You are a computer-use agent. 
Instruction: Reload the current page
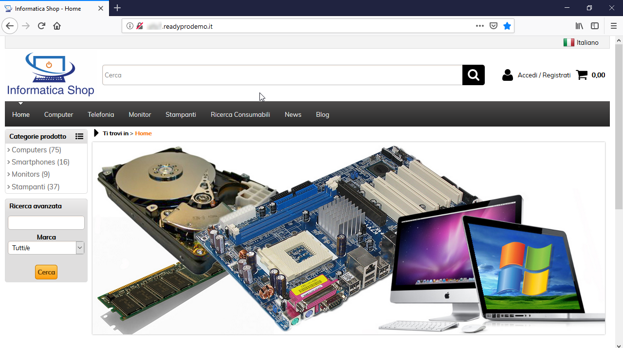click(41, 26)
